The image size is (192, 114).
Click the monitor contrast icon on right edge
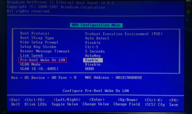coord(188,12)
